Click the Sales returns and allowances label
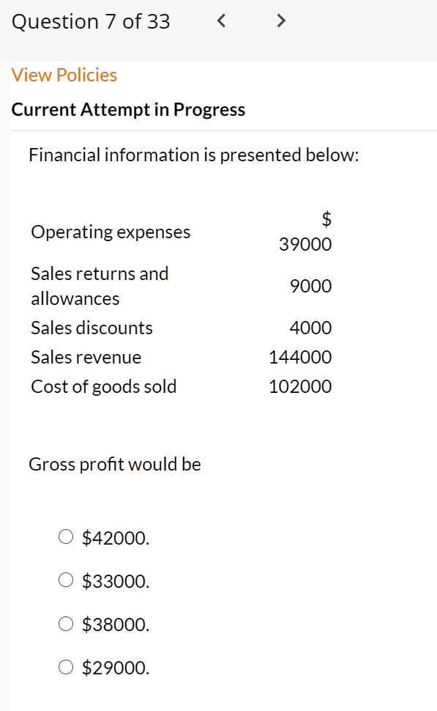This screenshot has width=437, height=711. tap(100, 286)
